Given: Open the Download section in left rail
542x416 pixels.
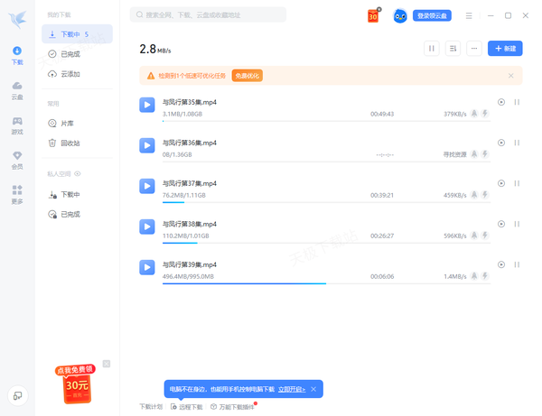Looking at the screenshot, I should coord(17,56).
